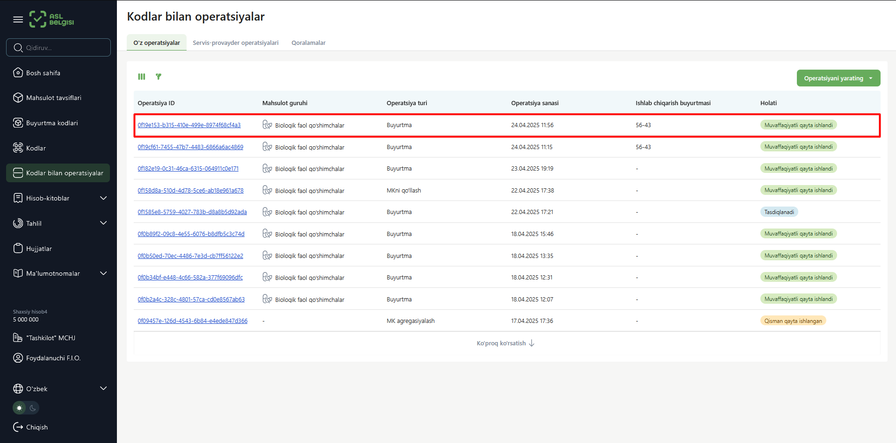Image resolution: width=896 pixels, height=443 pixels.
Task: Expand Tahlil submenu chevron
Action: pyautogui.click(x=103, y=223)
